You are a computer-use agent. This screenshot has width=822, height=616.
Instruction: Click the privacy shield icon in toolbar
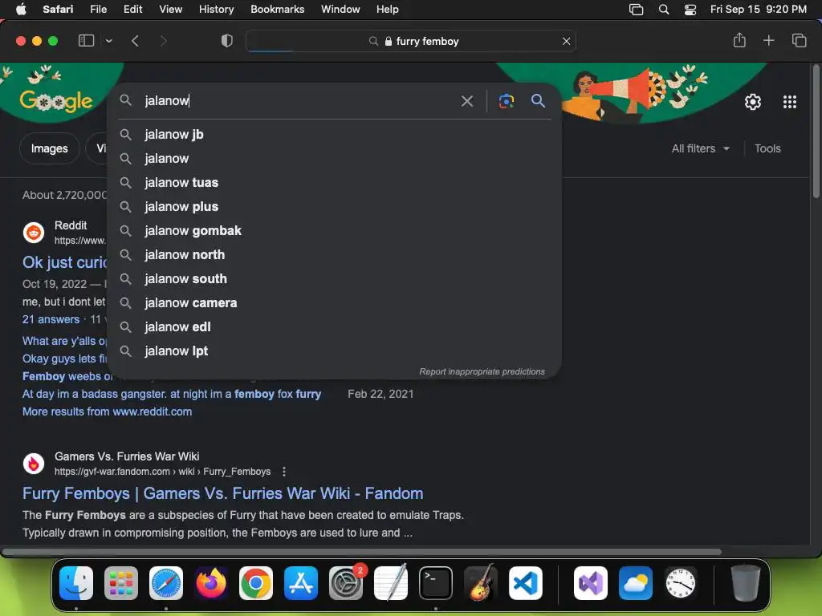tap(227, 41)
